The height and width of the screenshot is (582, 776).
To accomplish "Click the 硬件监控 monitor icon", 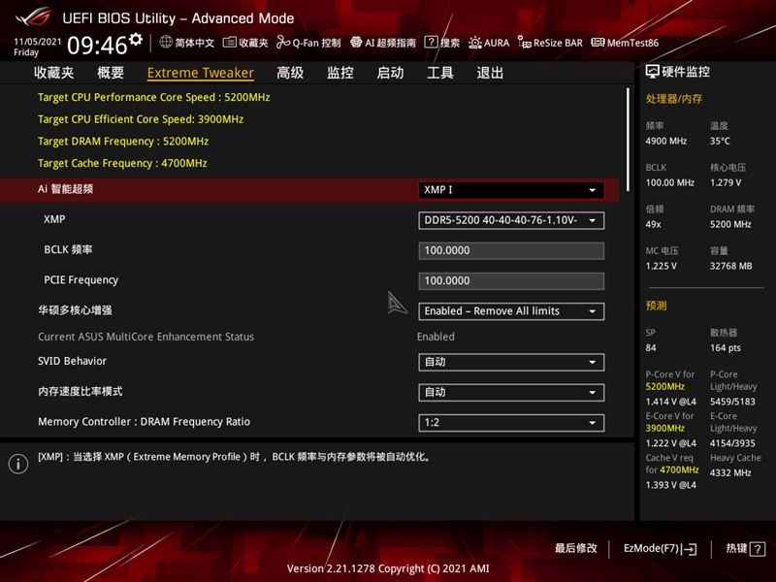I will [x=652, y=72].
